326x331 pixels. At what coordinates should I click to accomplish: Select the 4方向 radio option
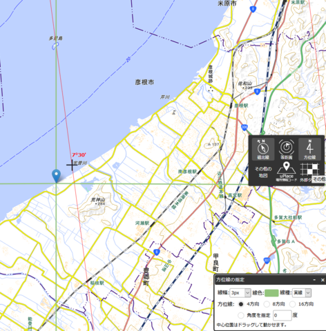(x=241, y=304)
